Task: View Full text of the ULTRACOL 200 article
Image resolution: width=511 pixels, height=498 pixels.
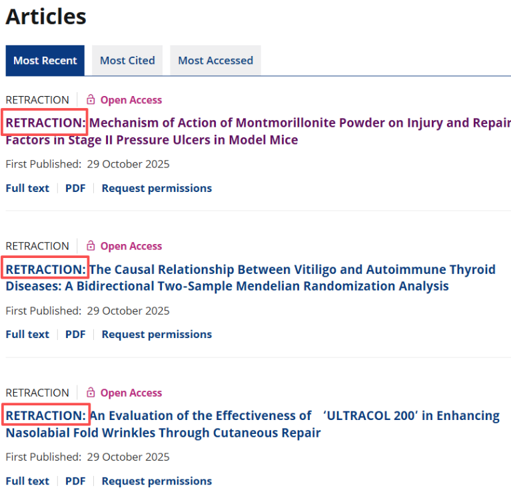Action: click(27, 481)
